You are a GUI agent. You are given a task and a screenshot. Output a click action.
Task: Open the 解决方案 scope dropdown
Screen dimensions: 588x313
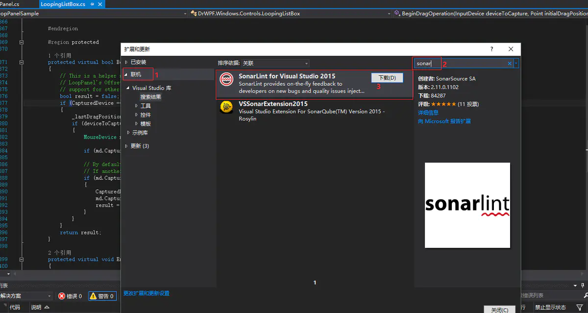(25, 296)
